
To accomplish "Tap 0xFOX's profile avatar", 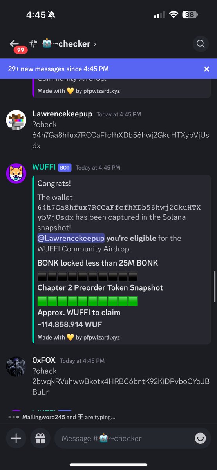I will click(x=16, y=367).
